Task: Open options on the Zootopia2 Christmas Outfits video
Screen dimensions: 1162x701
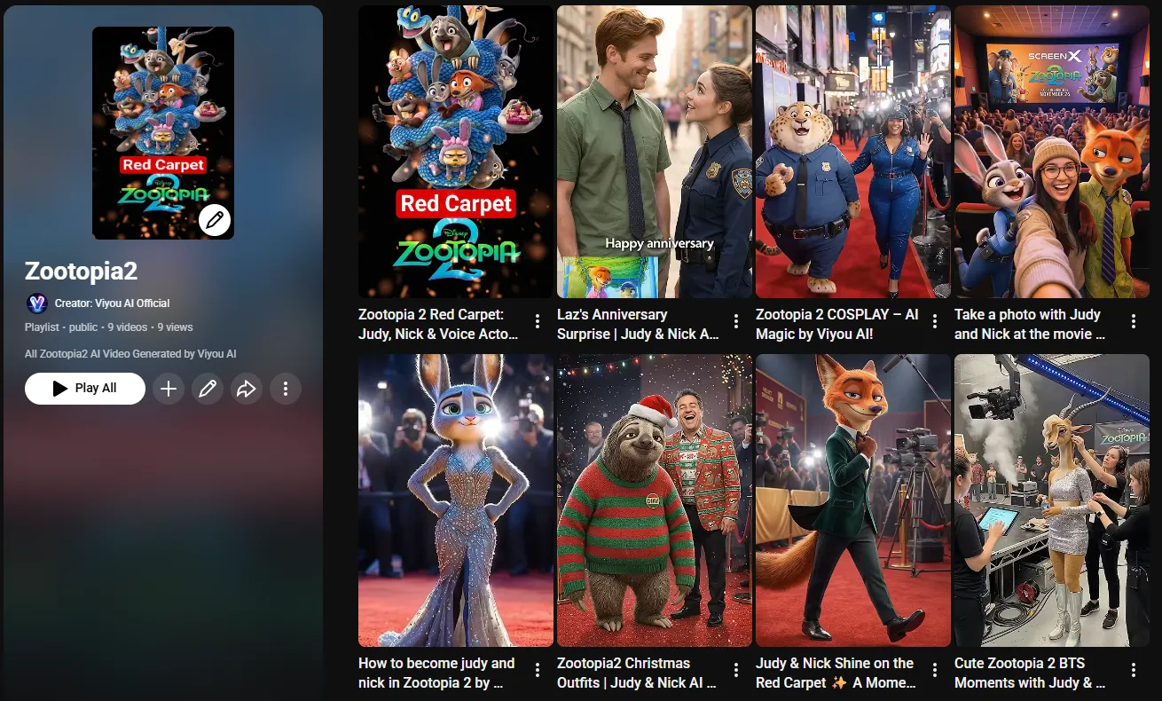Action: [735, 669]
